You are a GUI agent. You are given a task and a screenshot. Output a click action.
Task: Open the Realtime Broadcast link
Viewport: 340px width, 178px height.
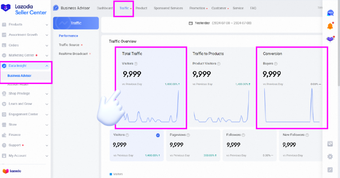click(73, 53)
